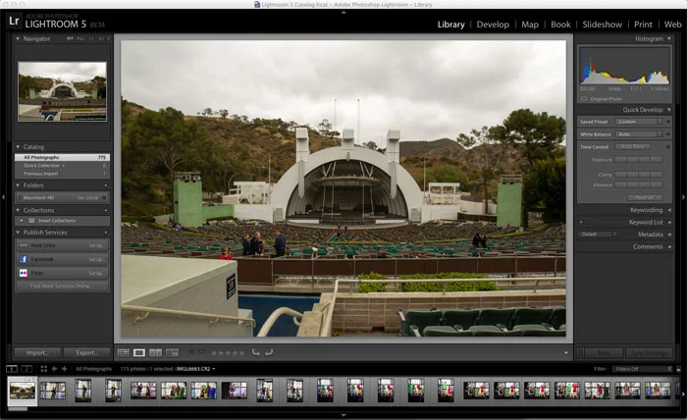Set Navigator zoom to 1:1
The width and height of the screenshot is (687, 420).
91,38
